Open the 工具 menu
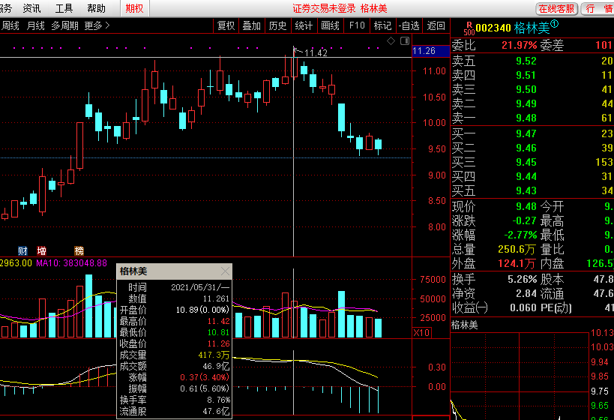This screenshot has height=420, width=614. (x=64, y=8)
